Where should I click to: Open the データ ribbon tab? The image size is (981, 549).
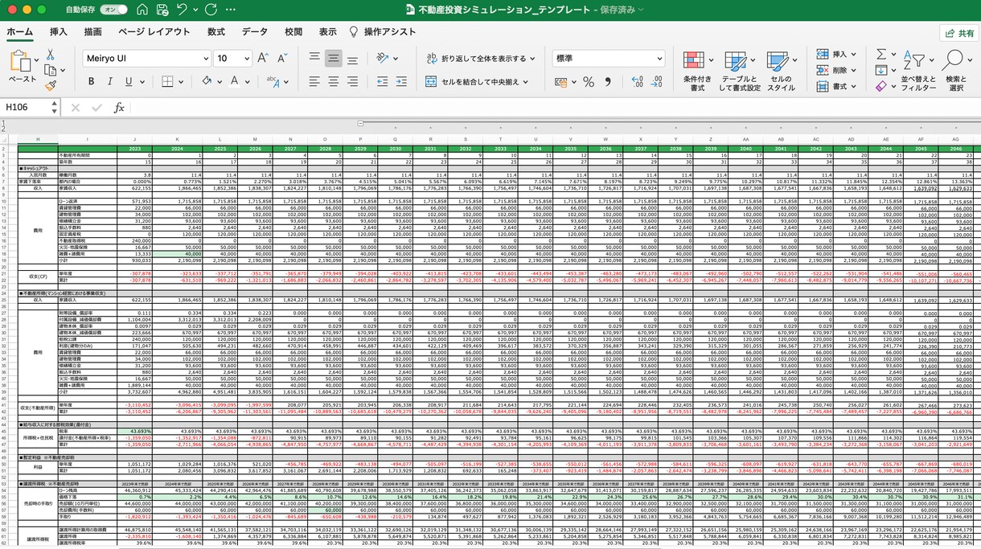(255, 32)
